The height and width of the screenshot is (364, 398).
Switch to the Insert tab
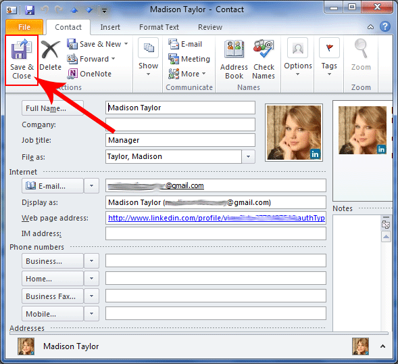110,27
